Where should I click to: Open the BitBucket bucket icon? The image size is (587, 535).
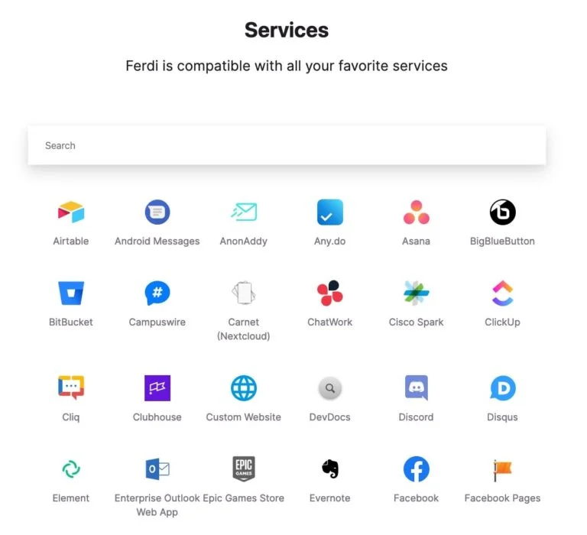point(71,293)
